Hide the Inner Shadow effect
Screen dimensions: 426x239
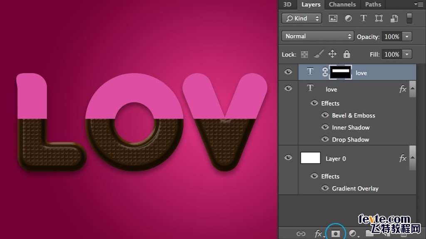(x=325, y=127)
